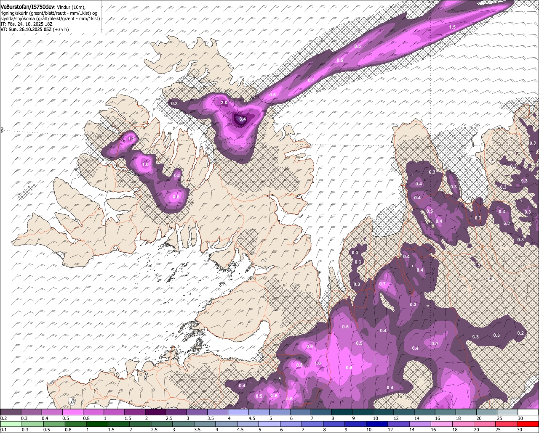Select upper legend dark purple swatch between 2 and 2.5
Screen dimensions: 539x433
click(x=155, y=412)
